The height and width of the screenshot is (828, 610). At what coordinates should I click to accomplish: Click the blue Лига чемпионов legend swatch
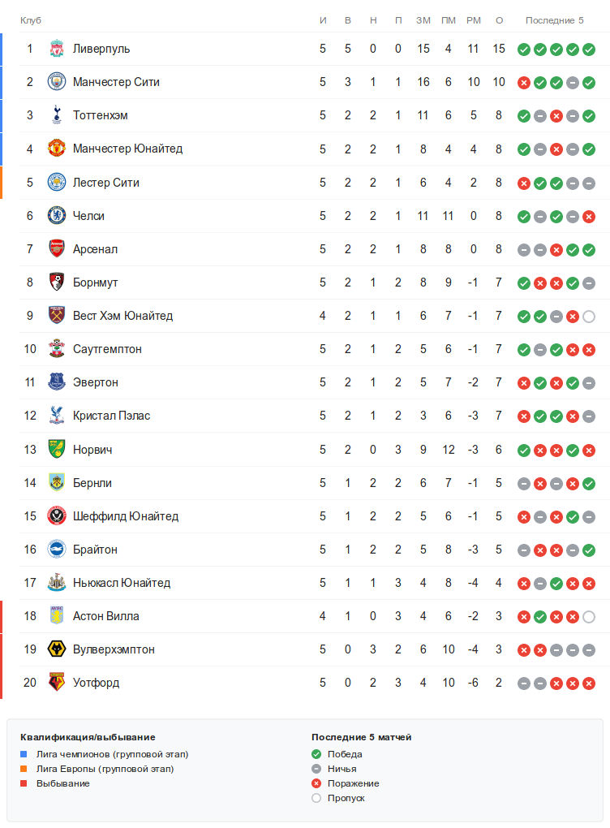24,754
